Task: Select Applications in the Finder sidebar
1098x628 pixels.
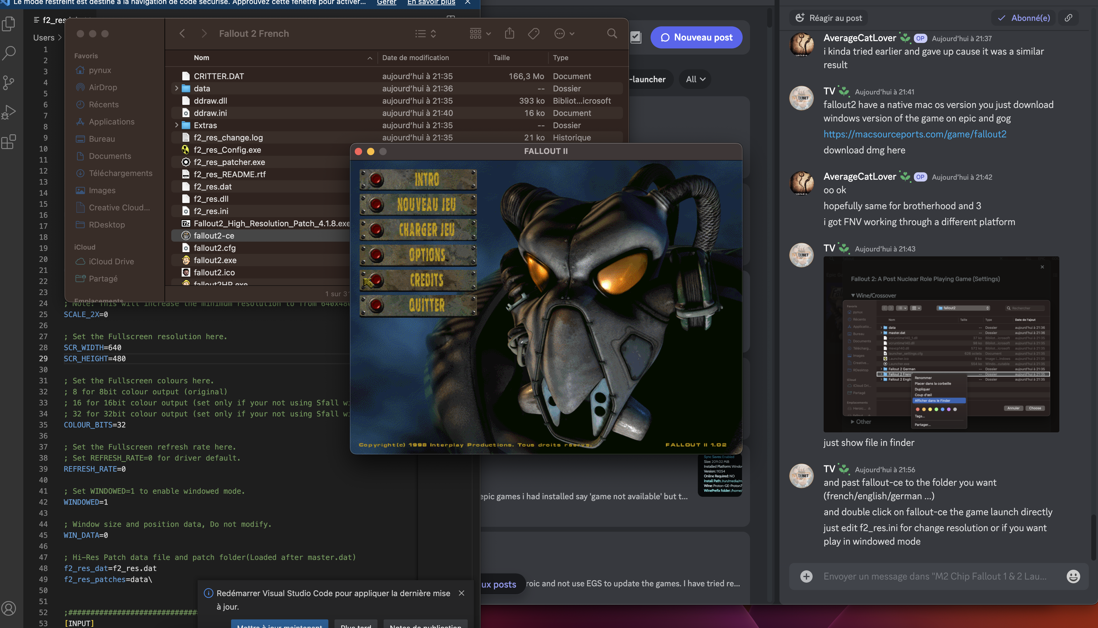Action: (111, 122)
